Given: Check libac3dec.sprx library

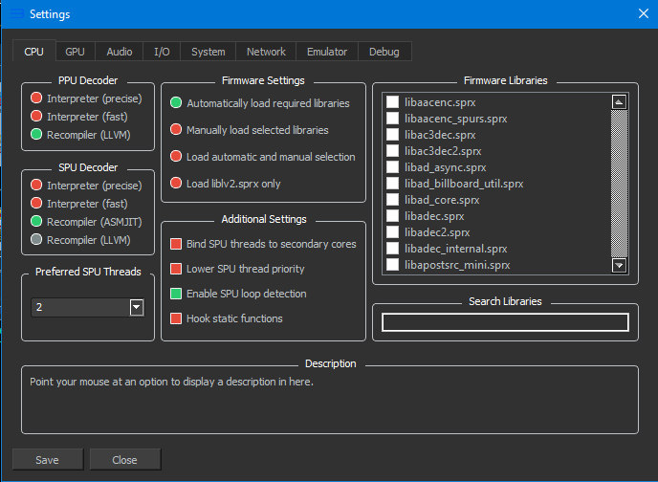Looking at the screenshot, I should coord(392,135).
